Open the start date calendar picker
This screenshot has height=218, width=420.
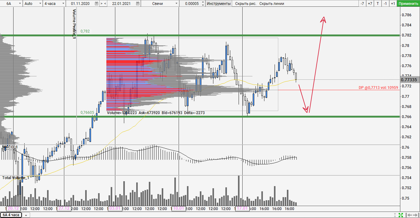coord(97,4)
